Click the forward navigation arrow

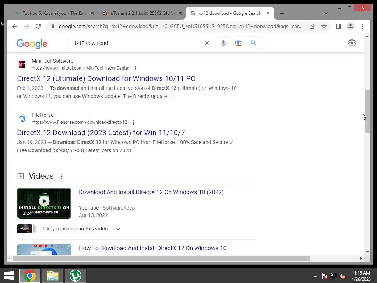[27, 26]
